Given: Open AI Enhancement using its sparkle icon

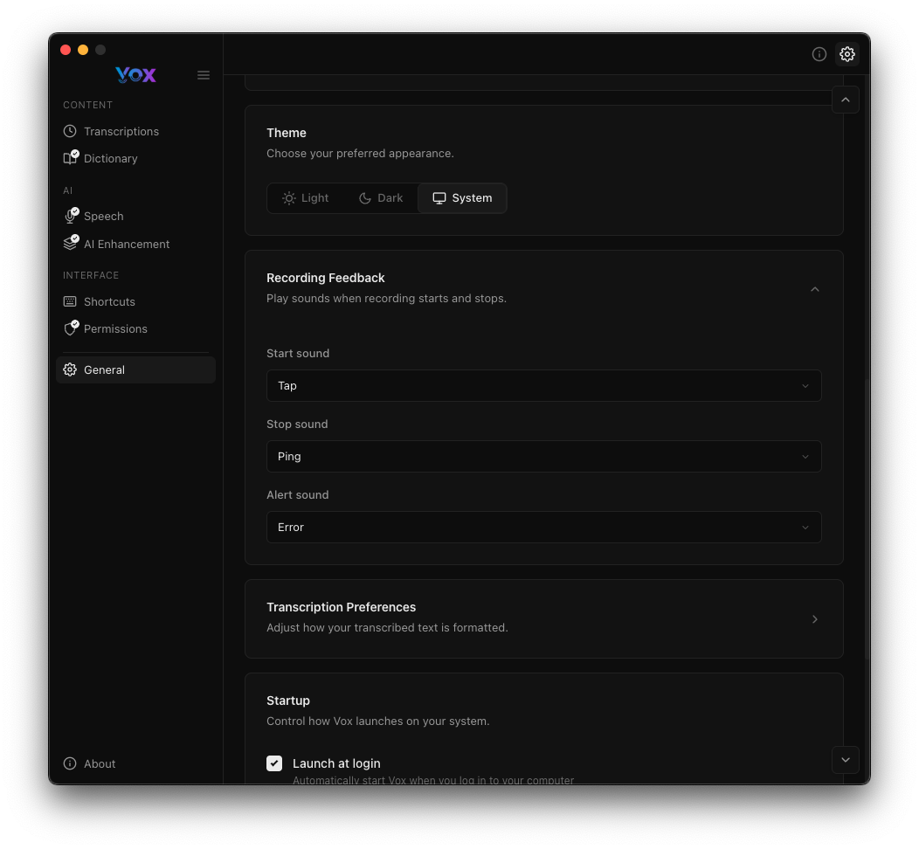Looking at the screenshot, I should coord(70,244).
